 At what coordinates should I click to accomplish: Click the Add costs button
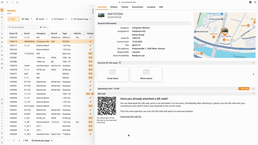[243, 88]
